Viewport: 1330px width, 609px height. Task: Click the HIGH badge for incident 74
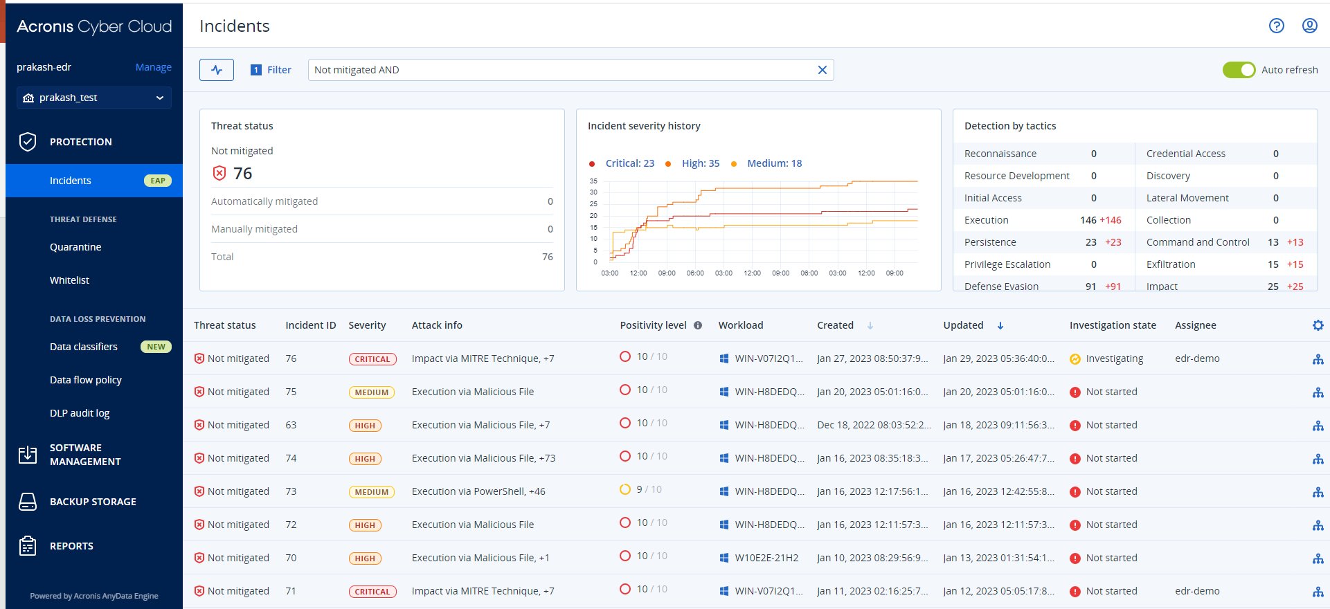365,459
